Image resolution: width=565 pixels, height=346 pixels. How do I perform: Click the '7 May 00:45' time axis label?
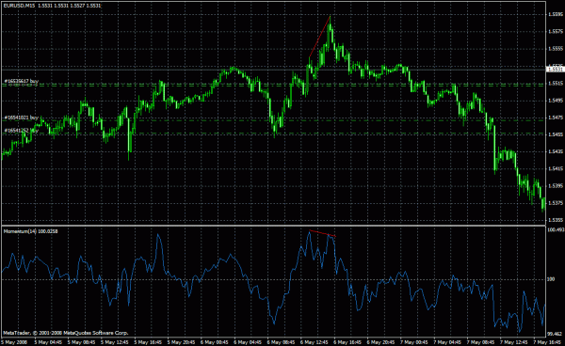coord(415,342)
